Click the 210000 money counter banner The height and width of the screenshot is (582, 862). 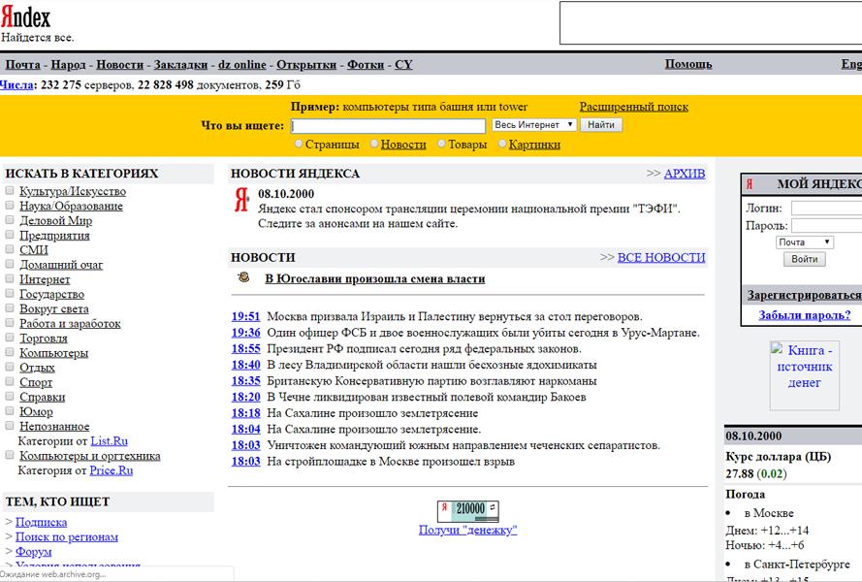pyautogui.click(x=467, y=510)
